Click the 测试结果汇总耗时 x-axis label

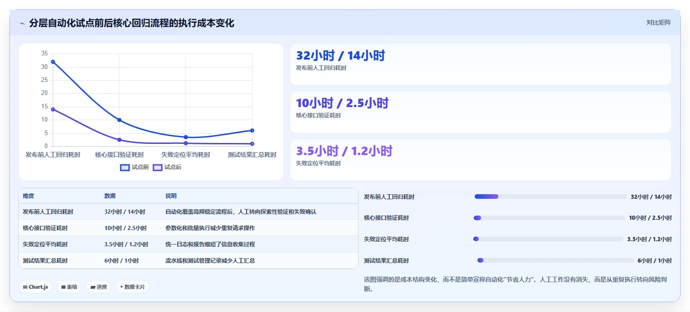[x=252, y=155]
